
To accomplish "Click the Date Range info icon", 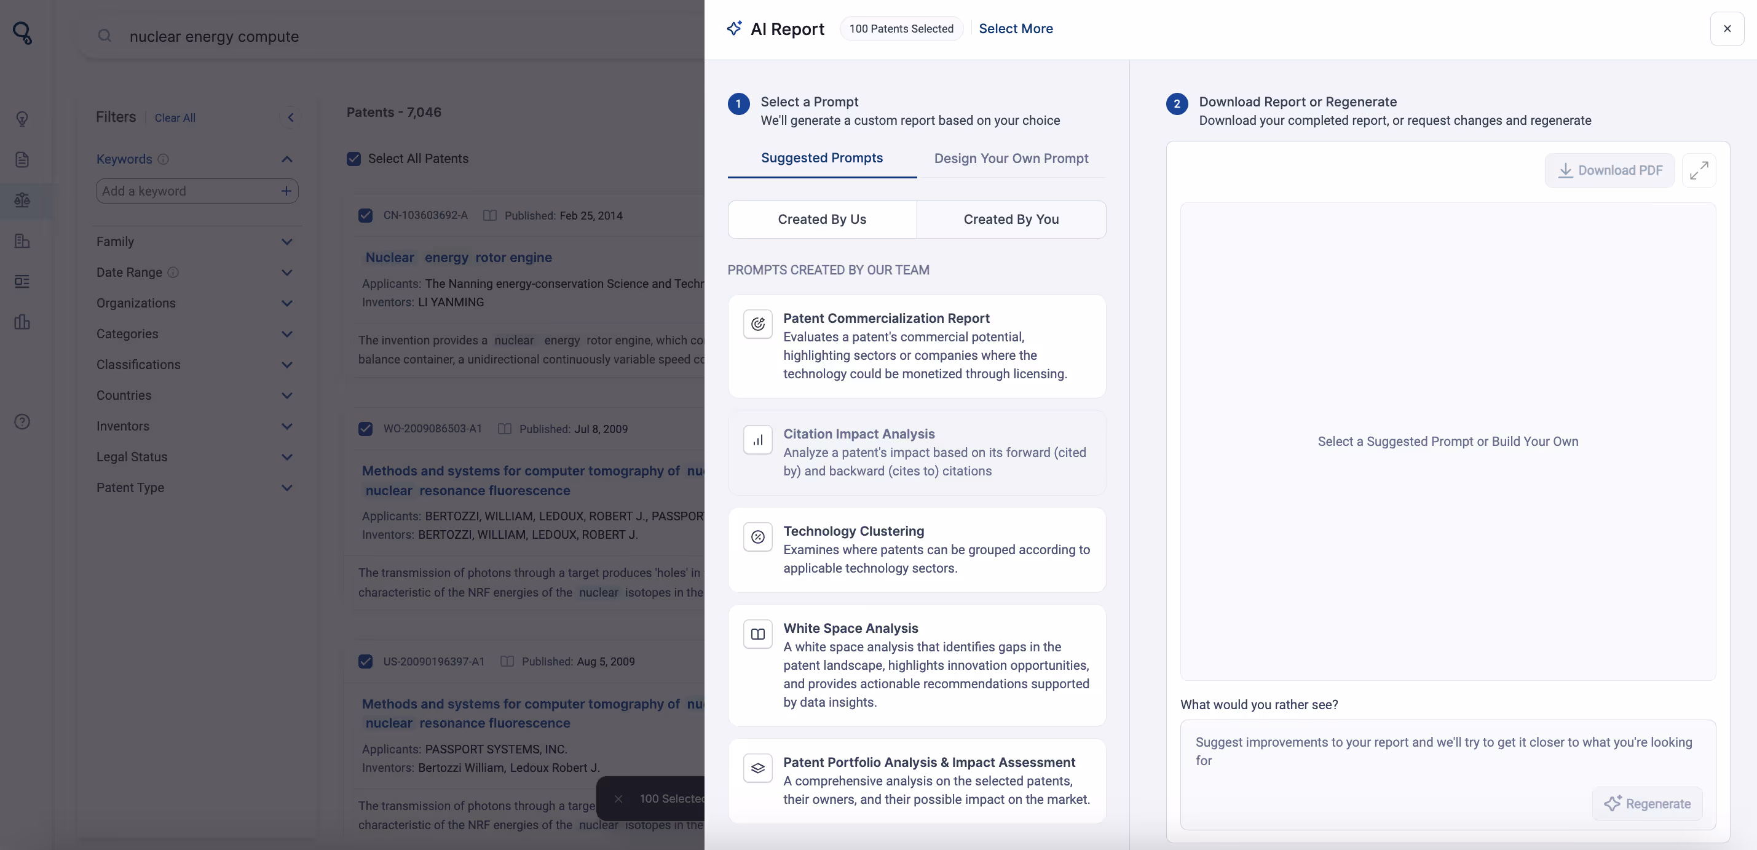I will [x=173, y=272].
